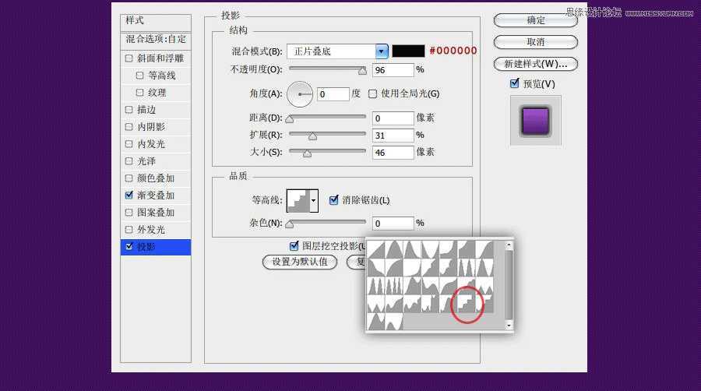Open the 内阴影 style settings
Image resolution: width=701 pixels, height=391 pixels.
(x=151, y=127)
